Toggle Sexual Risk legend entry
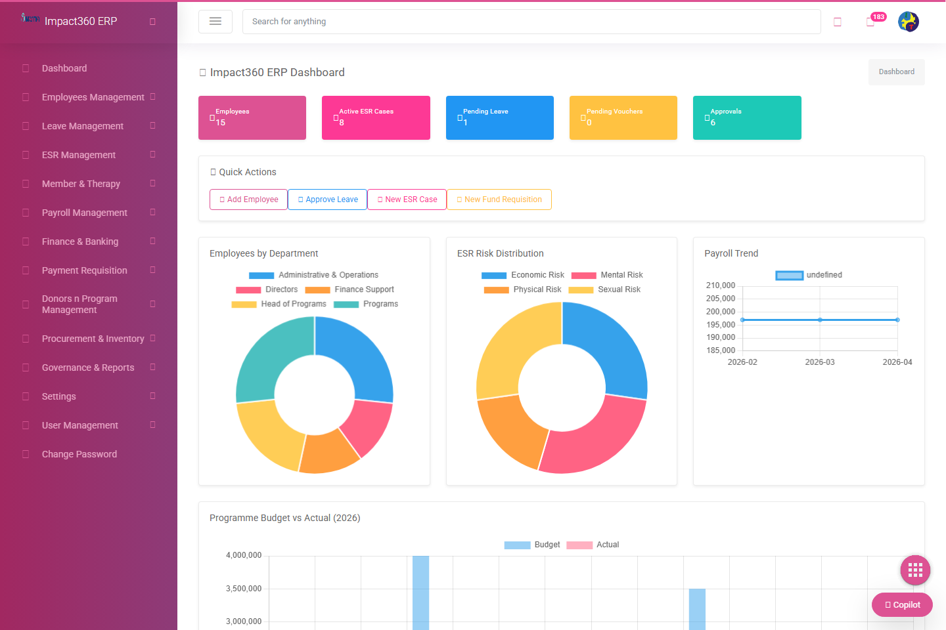946x630 pixels. tap(604, 289)
